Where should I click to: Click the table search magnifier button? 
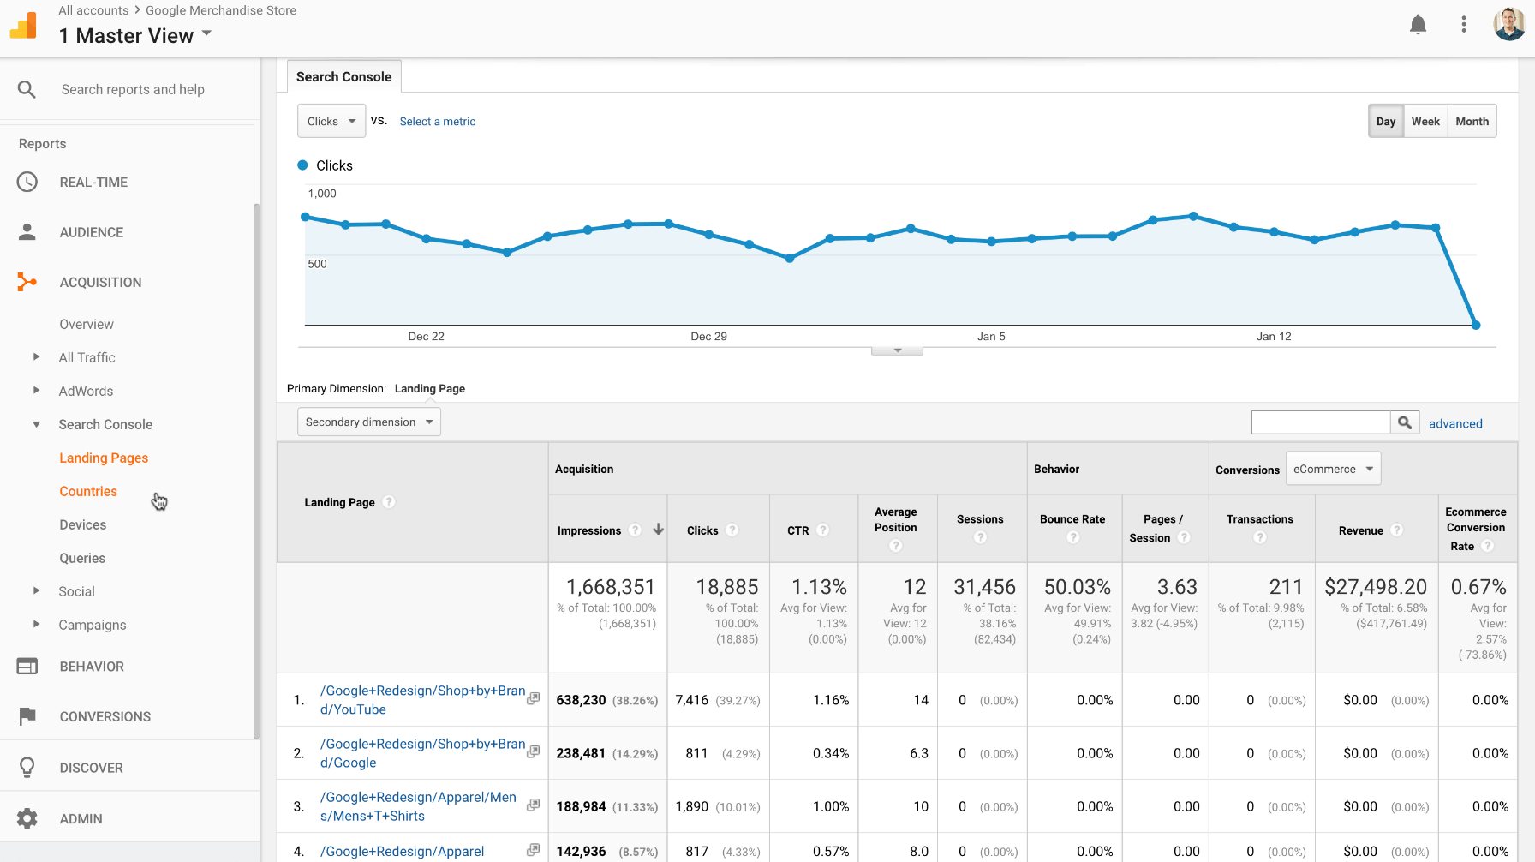click(x=1405, y=422)
